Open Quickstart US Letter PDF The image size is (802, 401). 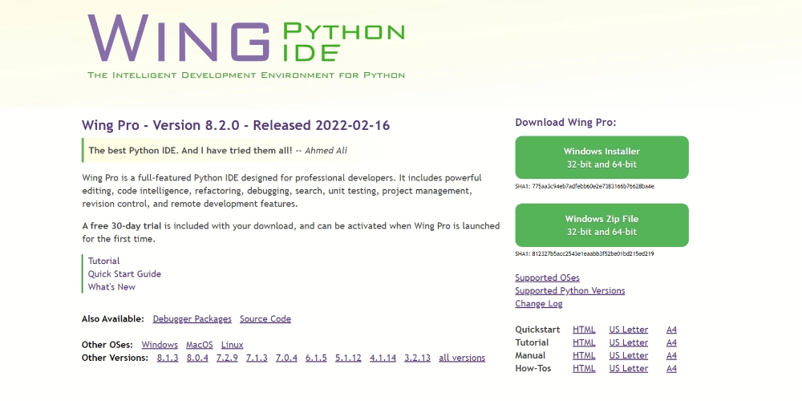(629, 330)
